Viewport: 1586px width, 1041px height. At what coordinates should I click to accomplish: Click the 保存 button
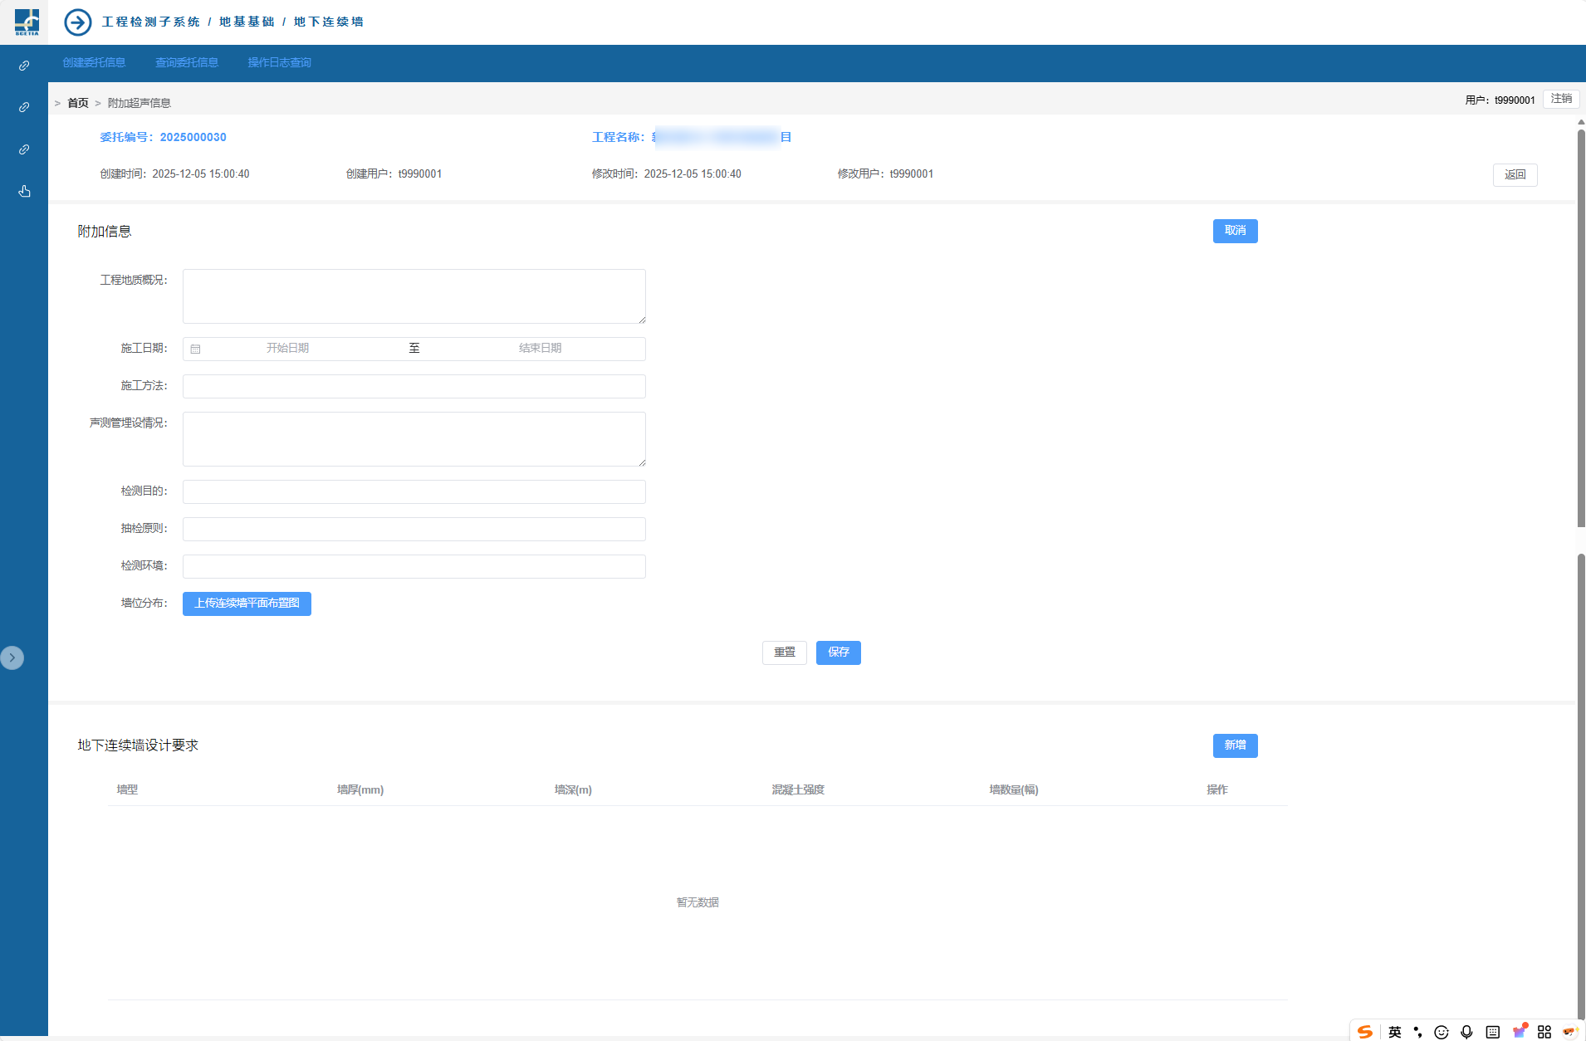(x=838, y=652)
